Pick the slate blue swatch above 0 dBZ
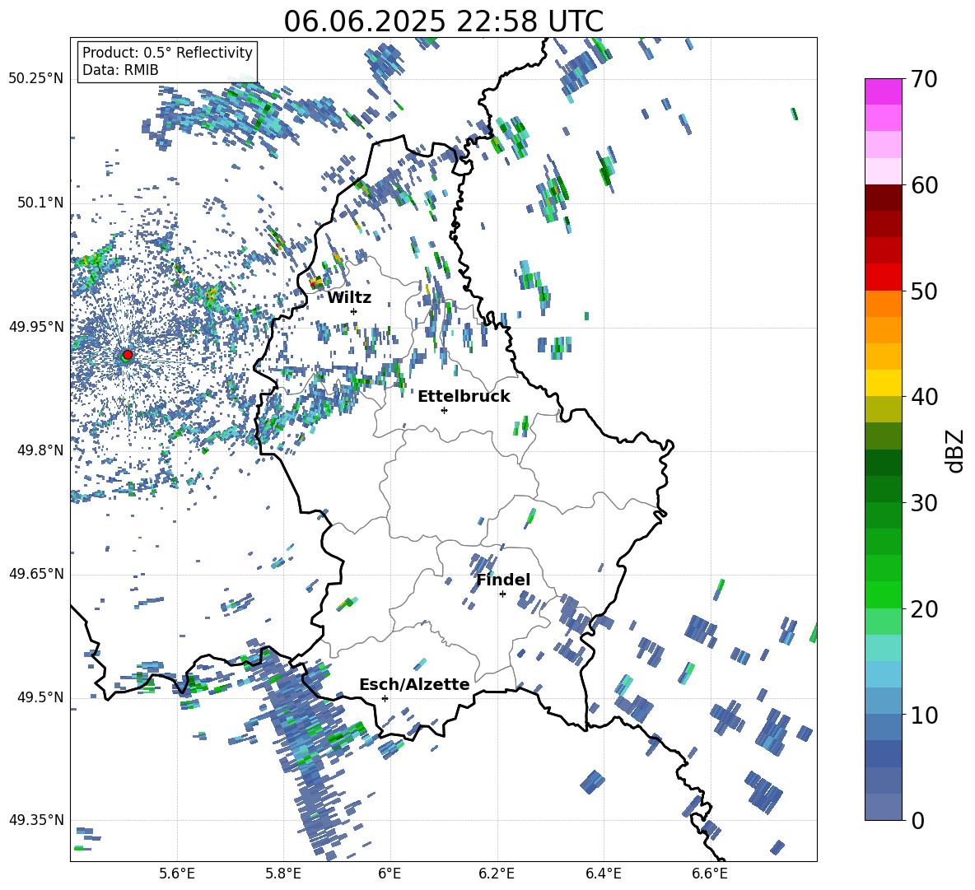975x890 pixels. 884,807
